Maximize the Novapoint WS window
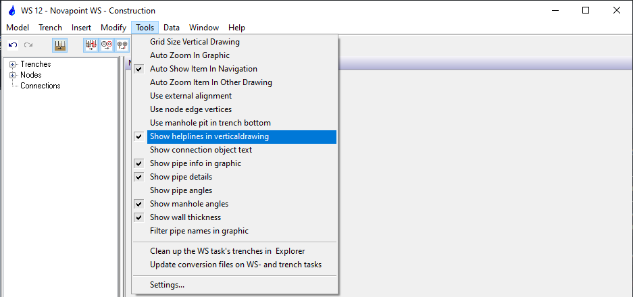This screenshot has height=297, width=633. (585, 10)
